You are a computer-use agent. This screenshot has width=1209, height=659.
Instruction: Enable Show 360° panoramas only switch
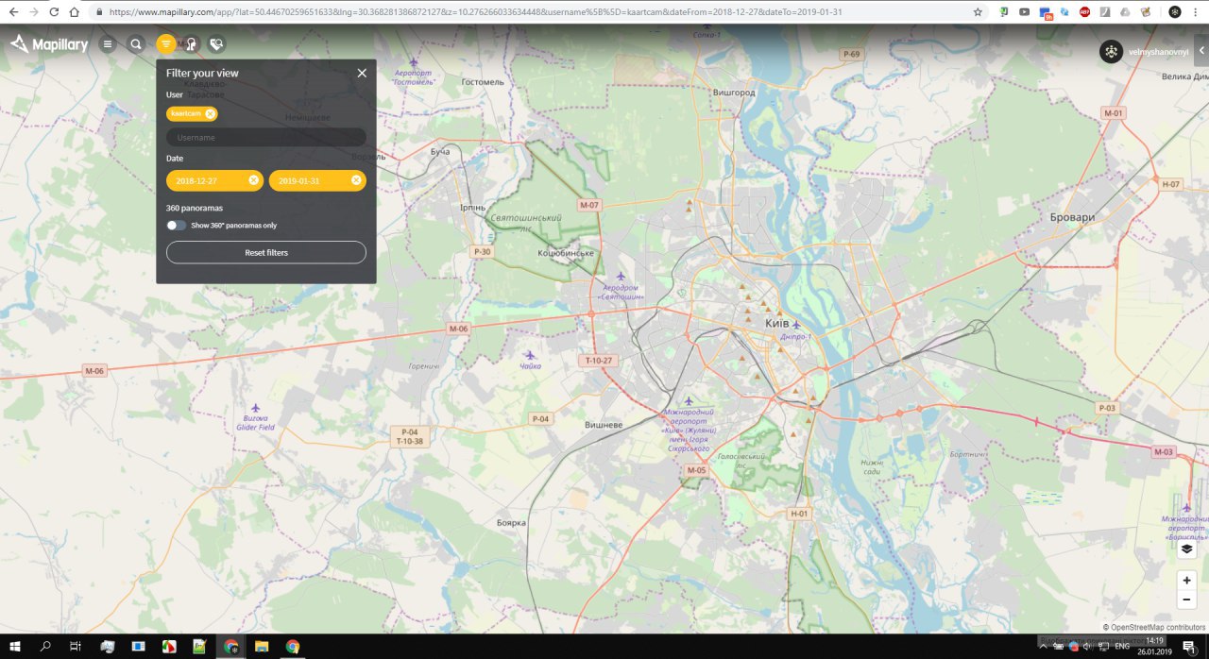(x=177, y=226)
